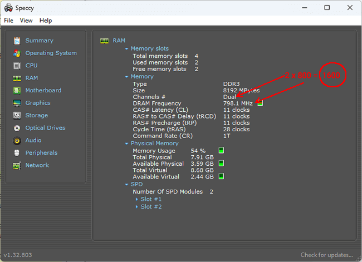Expand Slot #2 details

[136, 206]
